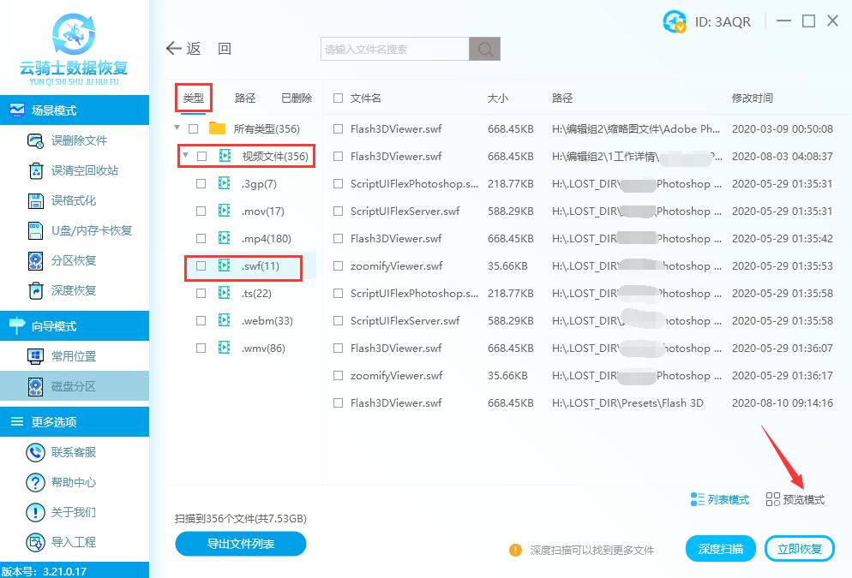Open the 深度恢复 deep recovery icon
The image size is (852, 578).
pyautogui.click(x=35, y=290)
